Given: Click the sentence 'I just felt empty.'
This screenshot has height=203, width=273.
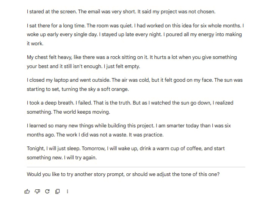Looking at the screenshot, I should pyautogui.click(x=122, y=66).
